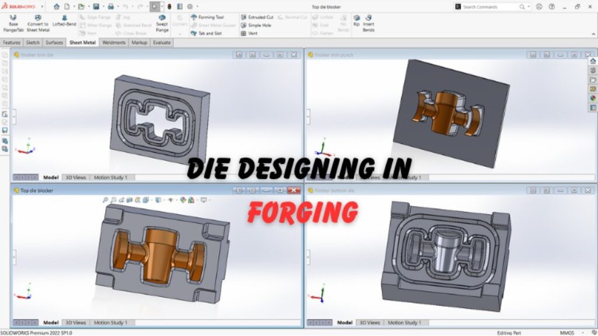
Task: Select the Vent tool
Action: [x=251, y=33]
